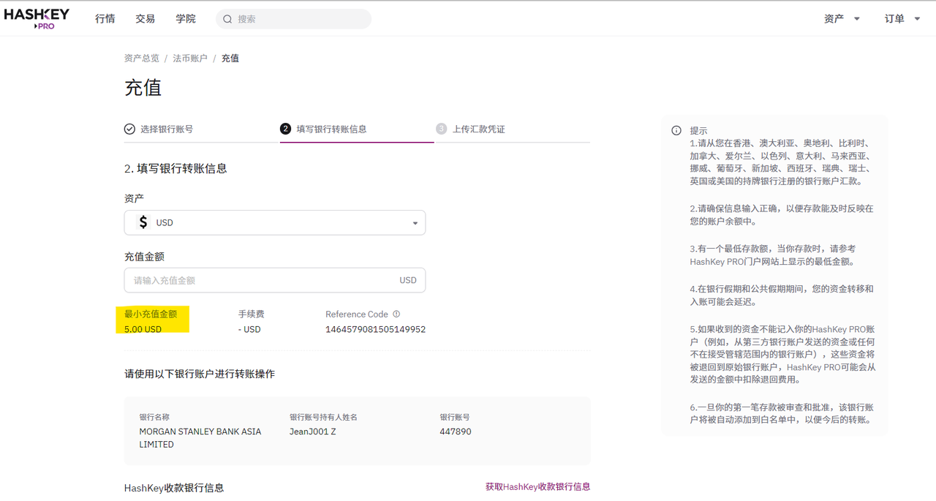Screen dimensions: 936x501
Task: Click the 充值 breadcrumb text
Action: pos(230,59)
